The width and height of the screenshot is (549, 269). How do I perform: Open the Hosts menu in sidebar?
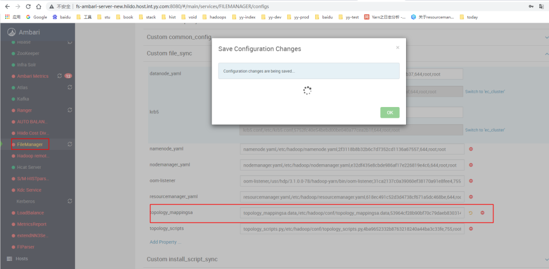21,259
